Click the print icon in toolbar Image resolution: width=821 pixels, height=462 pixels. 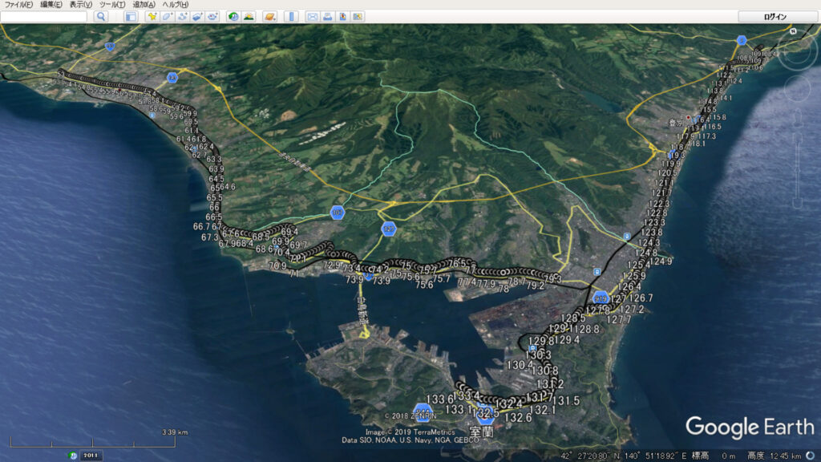click(328, 16)
